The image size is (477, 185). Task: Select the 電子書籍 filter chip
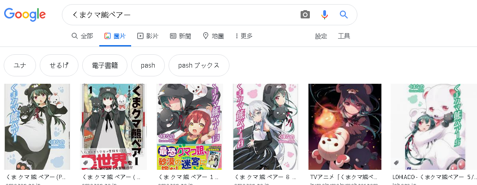tap(105, 65)
